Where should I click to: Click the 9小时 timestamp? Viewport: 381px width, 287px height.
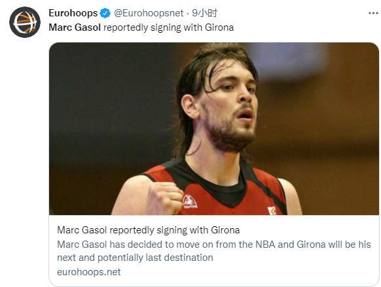205,13
